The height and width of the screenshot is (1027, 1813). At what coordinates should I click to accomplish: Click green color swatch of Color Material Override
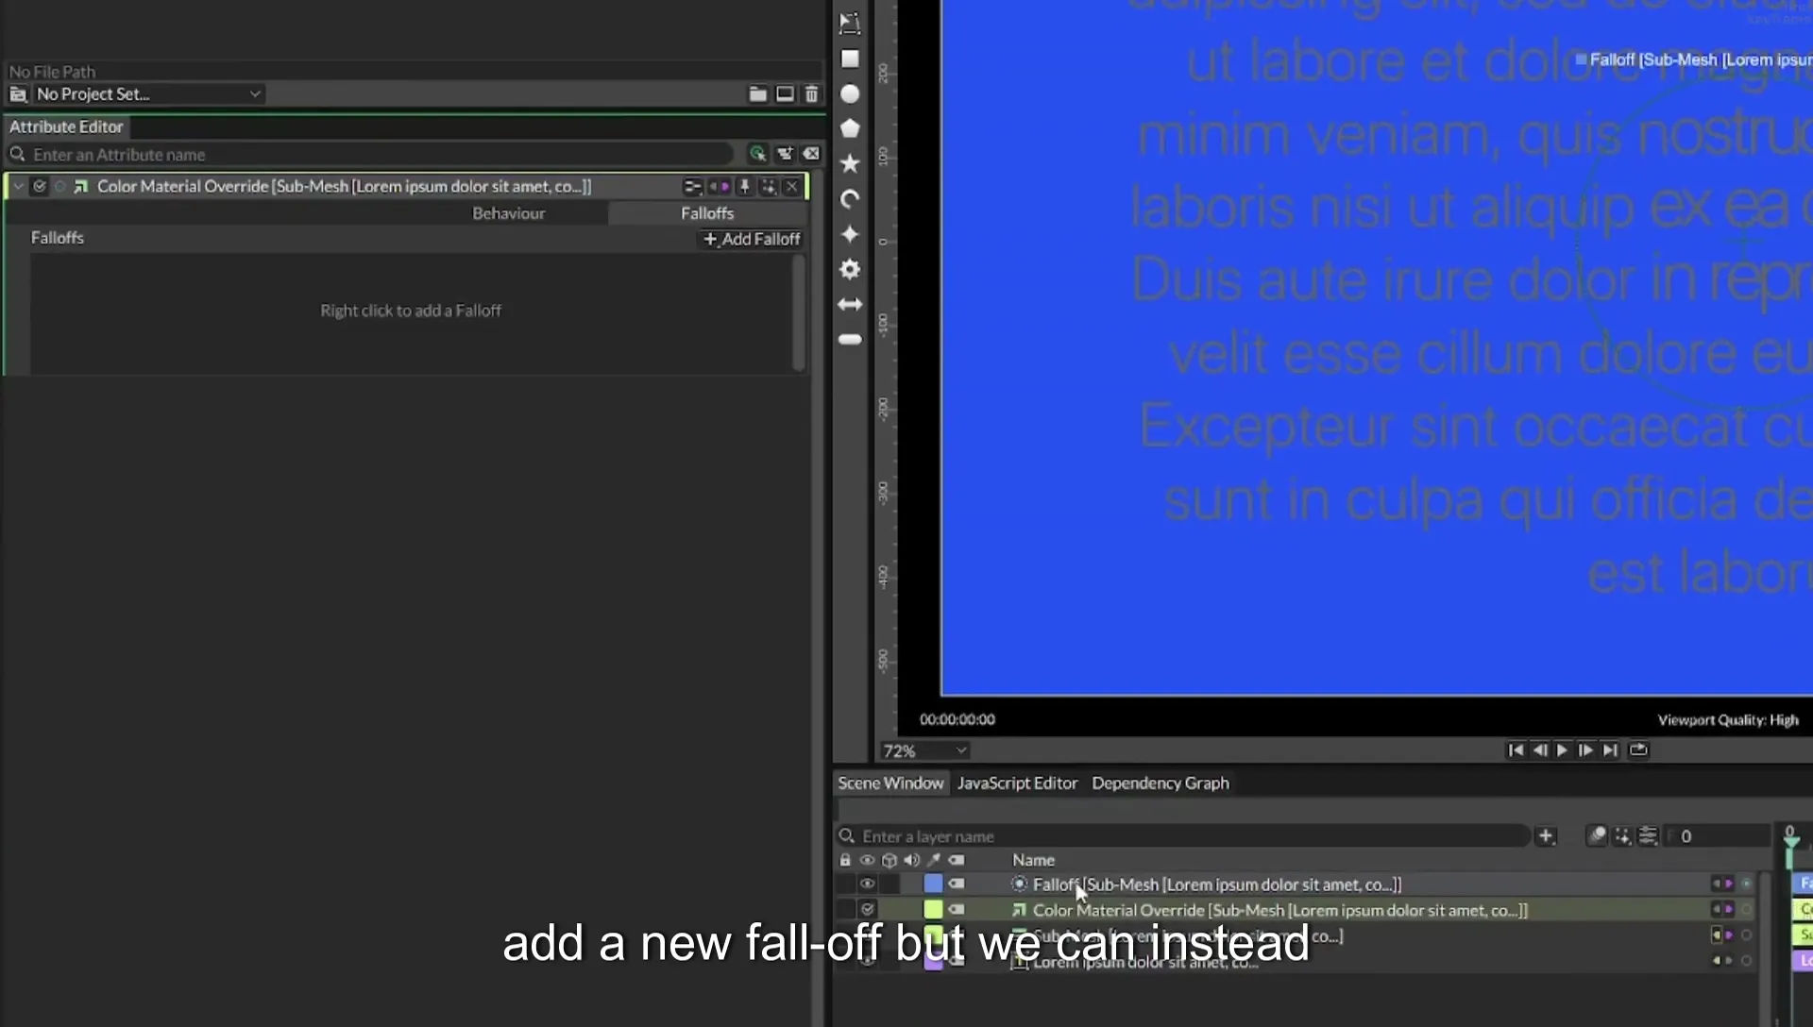point(933,910)
